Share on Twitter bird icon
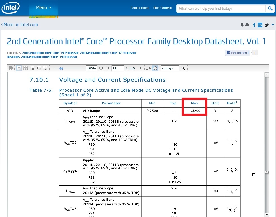The width and height of the screenshot is (276, 217). pyautogui.click(x=267, y=25)
